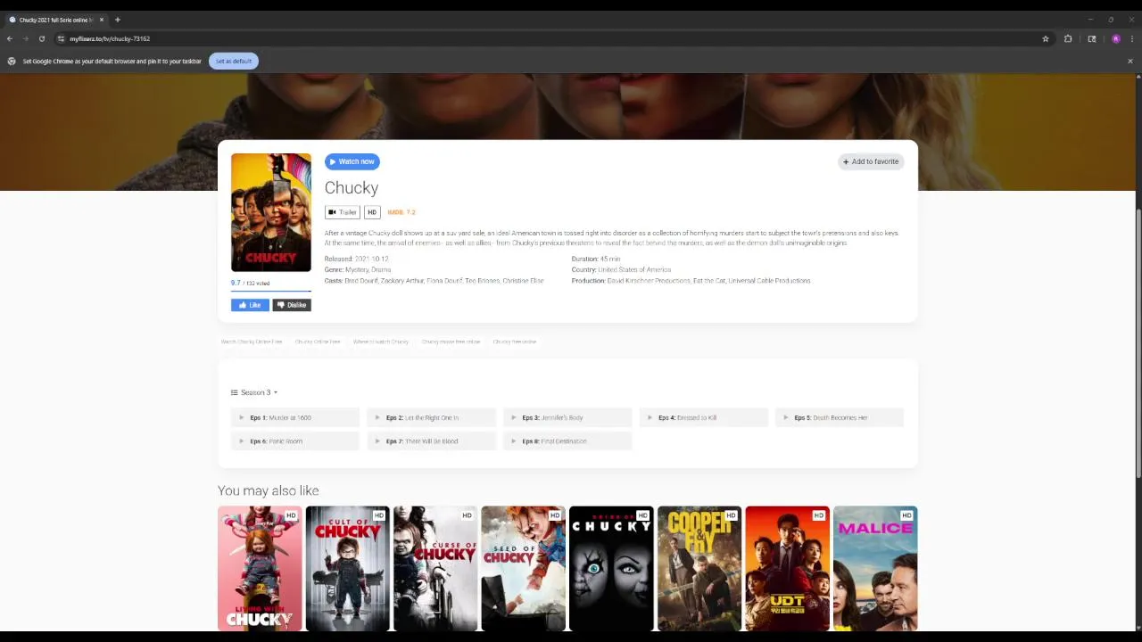
Task: Click the rating progress bar under poster
Action: 271,291
